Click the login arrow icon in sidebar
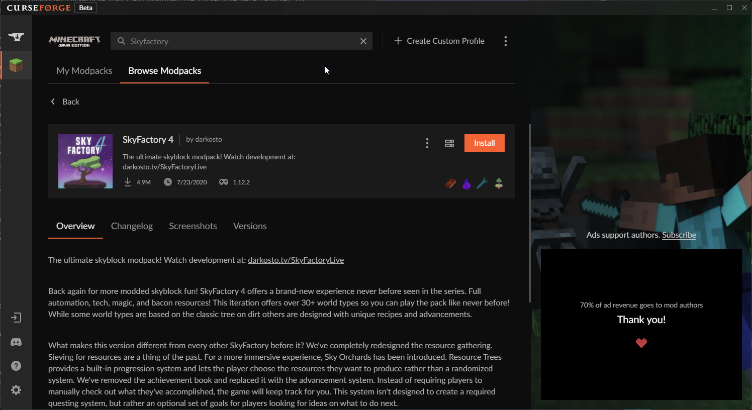The height and width of the screenshot is (410, 752). [x=16, y=318]
